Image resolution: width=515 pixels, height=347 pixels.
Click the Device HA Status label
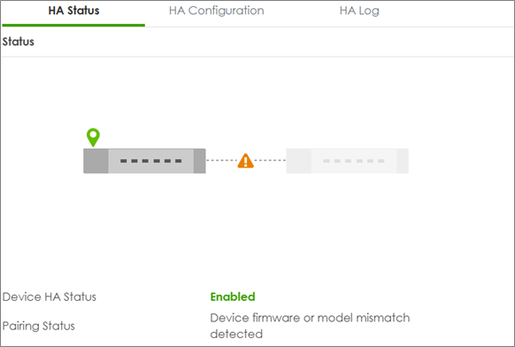pyautogui.click(x=50, y=297)
